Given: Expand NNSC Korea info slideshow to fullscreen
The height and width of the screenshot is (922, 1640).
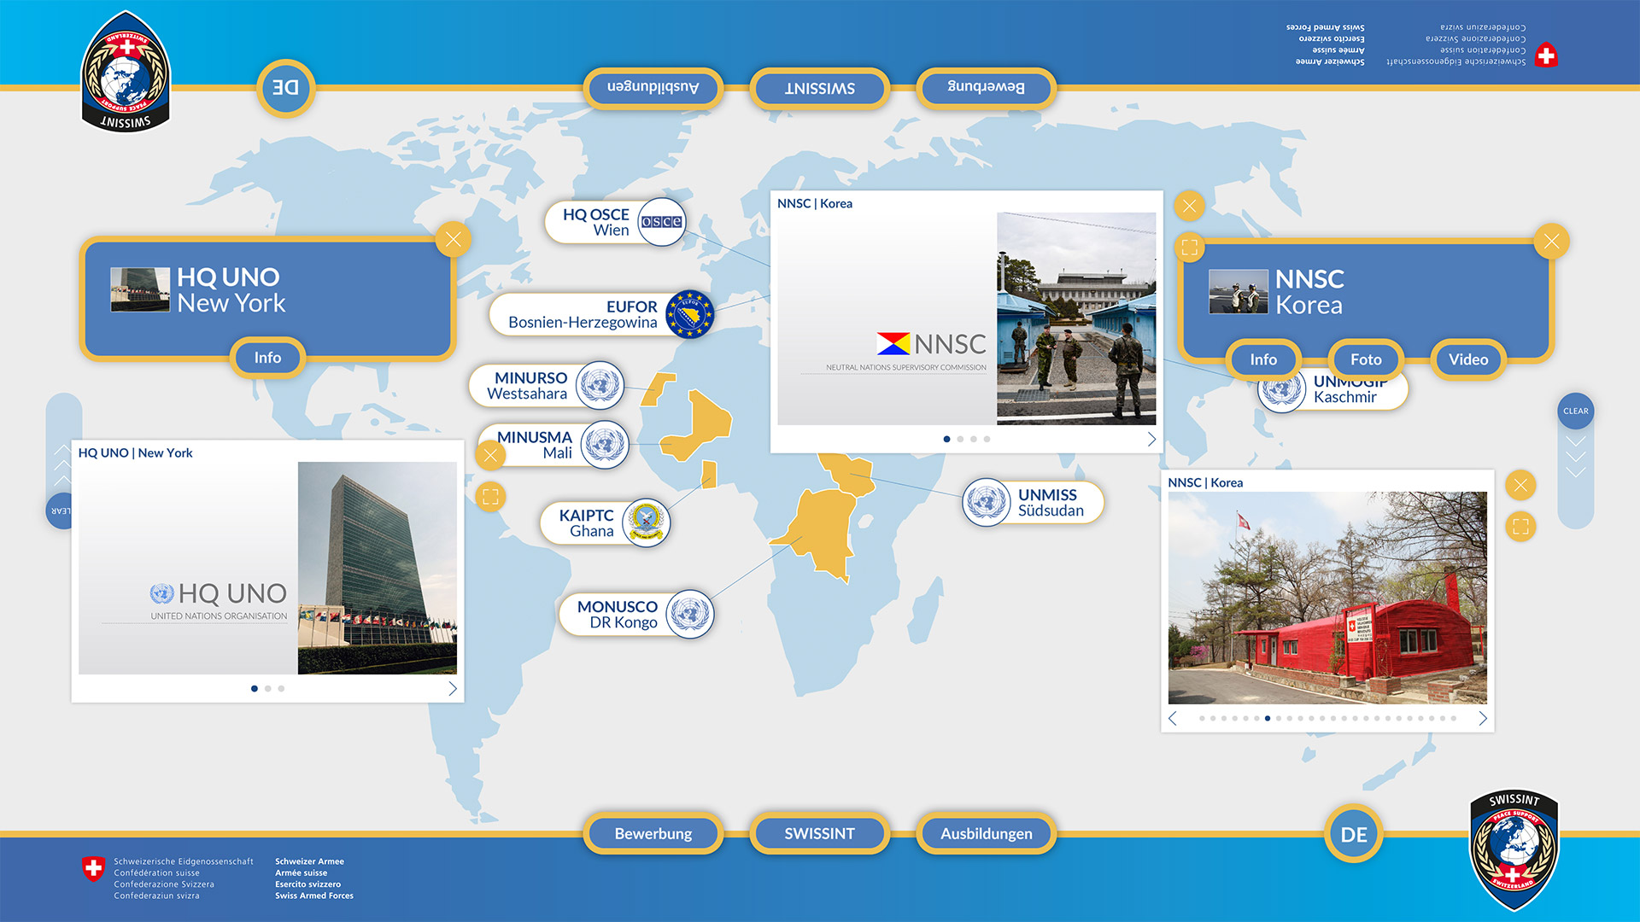Looking at the screenshot, I should pos(1189,248).
